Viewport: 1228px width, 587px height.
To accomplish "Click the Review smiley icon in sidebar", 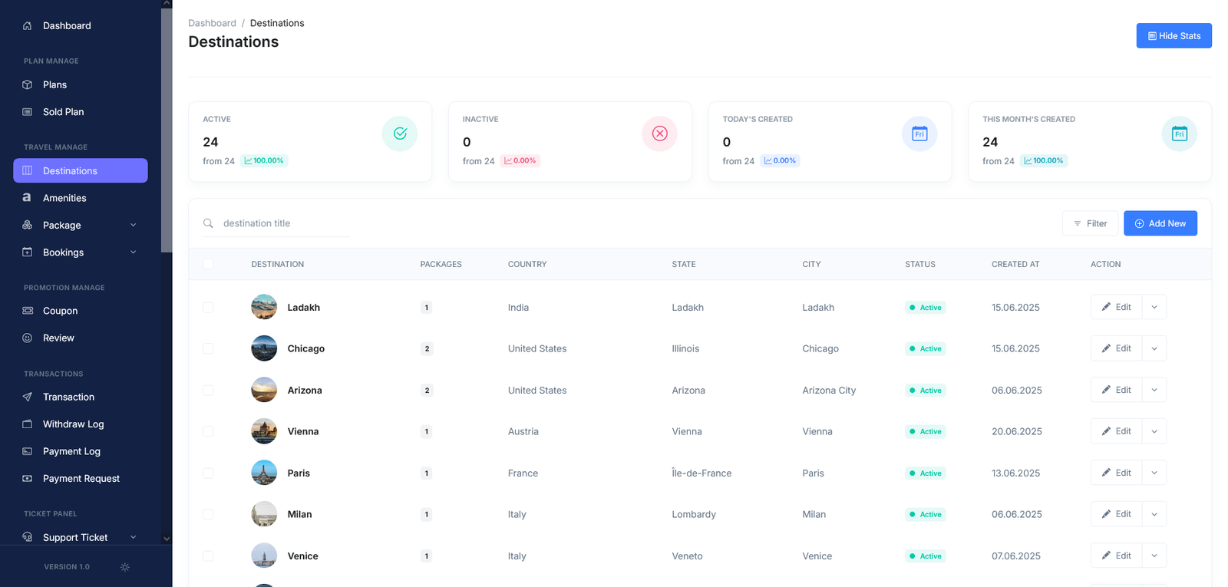I will pyautogui.click(x=28, y=338).
